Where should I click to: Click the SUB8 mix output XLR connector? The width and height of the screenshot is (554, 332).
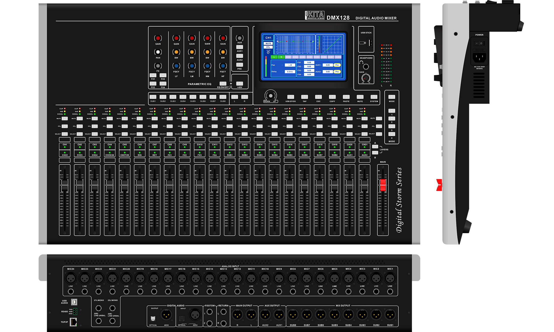click(293, 315)
